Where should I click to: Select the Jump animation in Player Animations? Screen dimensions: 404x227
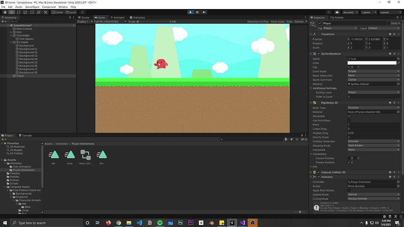tap(70, 156)
